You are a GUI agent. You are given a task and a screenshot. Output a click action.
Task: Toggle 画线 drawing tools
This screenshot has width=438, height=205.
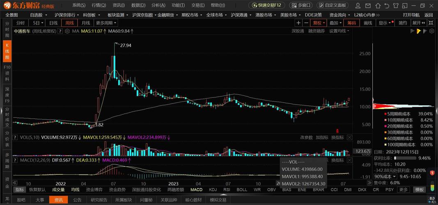[x=368, y=23]
